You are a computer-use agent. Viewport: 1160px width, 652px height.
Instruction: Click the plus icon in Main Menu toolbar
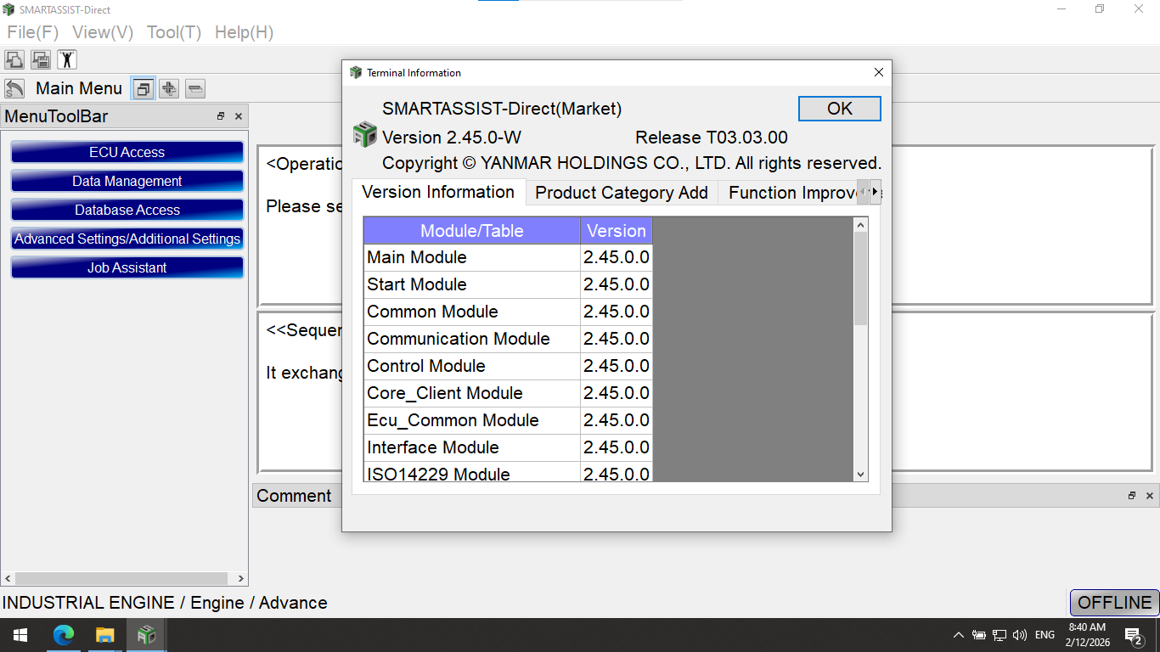coord(169,88)
